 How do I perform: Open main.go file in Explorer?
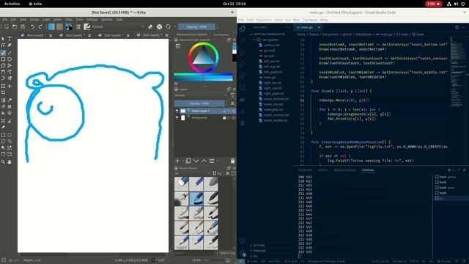(270, 77)
